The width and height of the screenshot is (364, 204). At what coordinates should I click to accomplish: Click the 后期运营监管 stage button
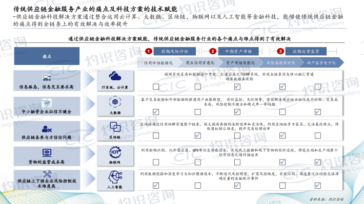tap(306, 51)
